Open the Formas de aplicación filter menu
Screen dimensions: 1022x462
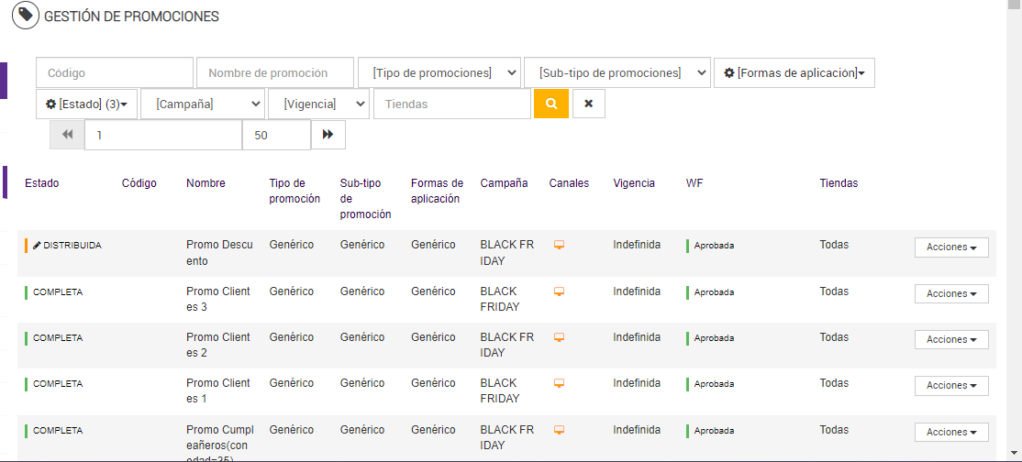coord(794,72)
